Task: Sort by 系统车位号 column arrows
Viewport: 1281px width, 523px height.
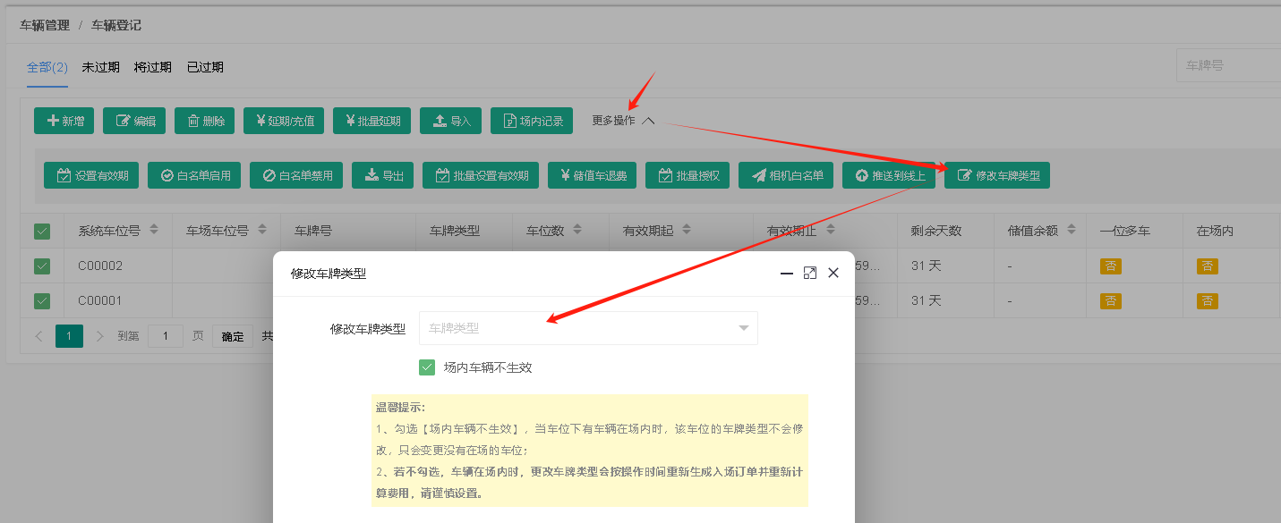Action: click(x=154, y=230)
